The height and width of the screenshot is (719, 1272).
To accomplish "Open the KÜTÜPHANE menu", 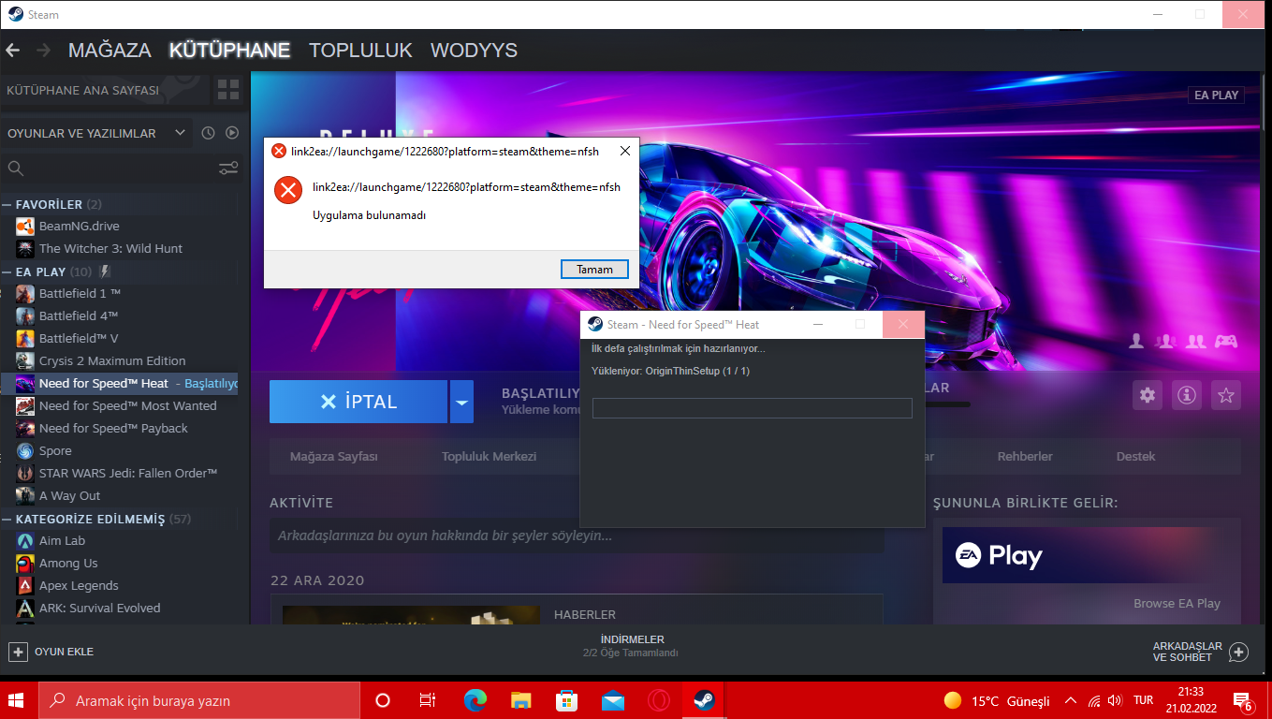I will point(230,51).
